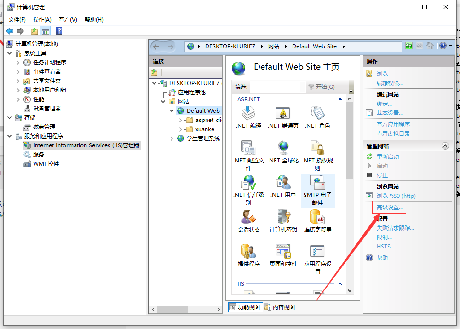The image size is (460, 329).
Task: Open 页面和控件 settings
Action: [x=282, y=255]
